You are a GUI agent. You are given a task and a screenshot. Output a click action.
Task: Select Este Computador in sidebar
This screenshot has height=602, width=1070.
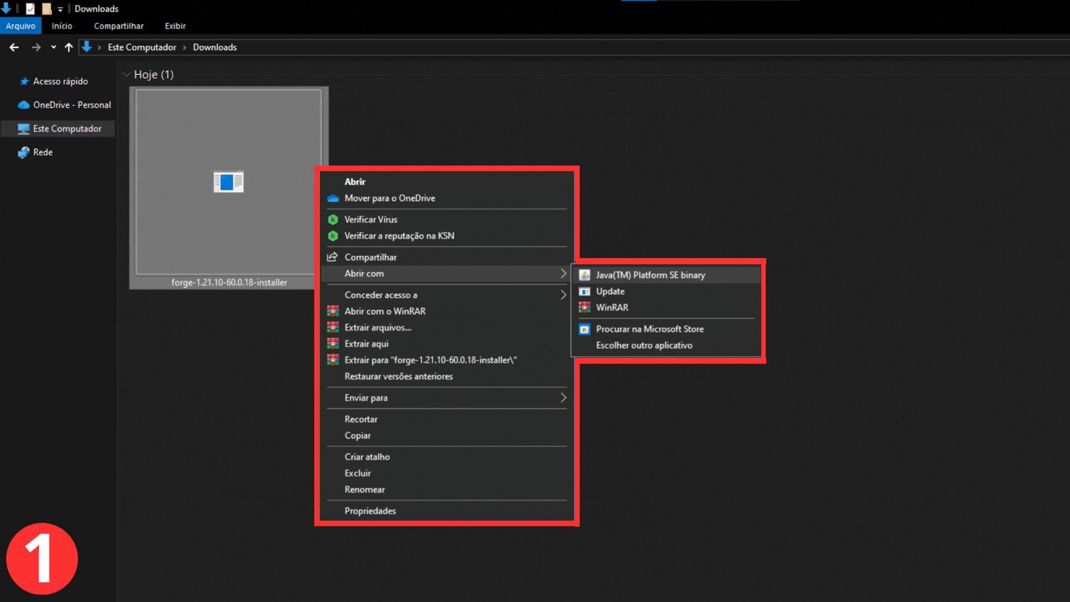[x=67, y=129]
